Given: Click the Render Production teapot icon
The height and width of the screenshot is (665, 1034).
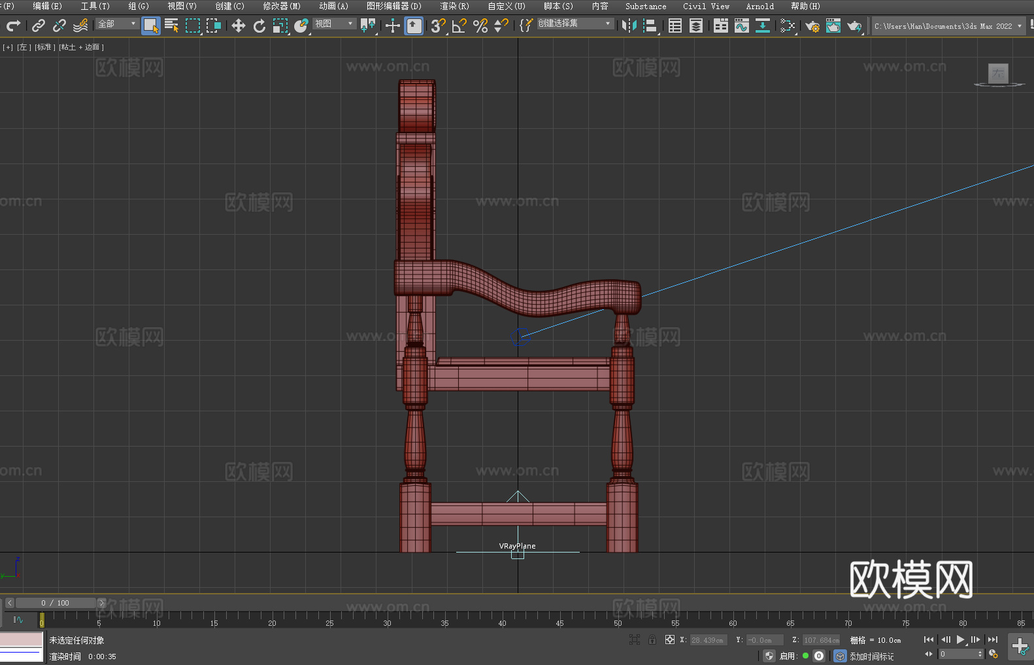Looking at the screenshot, I should [854, 26].
